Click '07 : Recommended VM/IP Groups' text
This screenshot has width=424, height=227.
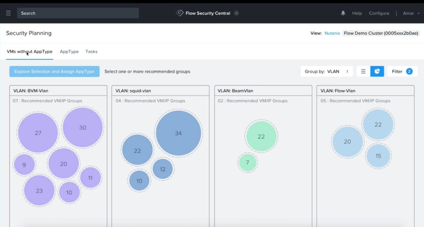pyautogui.click(x=47, y=101)
